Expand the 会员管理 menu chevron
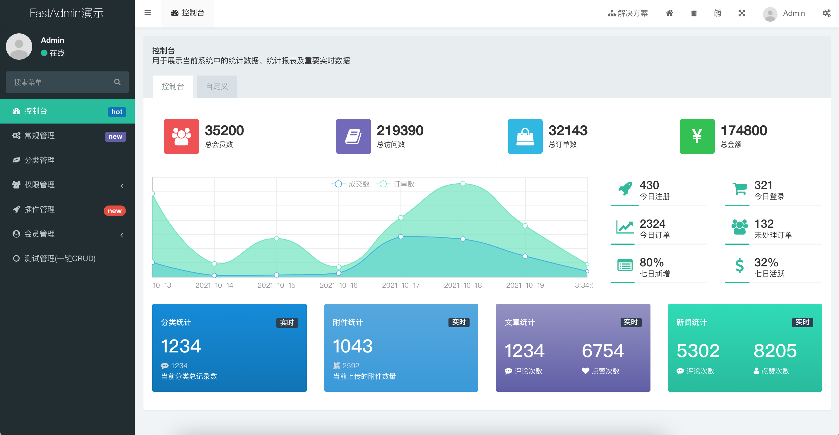Viewport: 839px width, 435px height. pyautogui.click(x=122, y=235)
